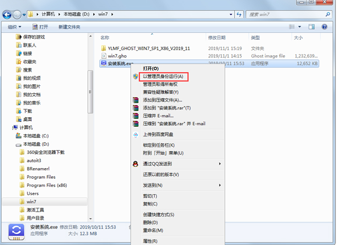Click the navigation pane scroll down arrow

(91, 219)
